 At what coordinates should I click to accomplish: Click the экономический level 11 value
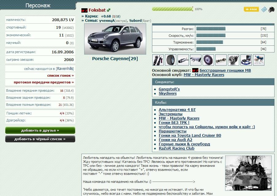tap(61, 35)
